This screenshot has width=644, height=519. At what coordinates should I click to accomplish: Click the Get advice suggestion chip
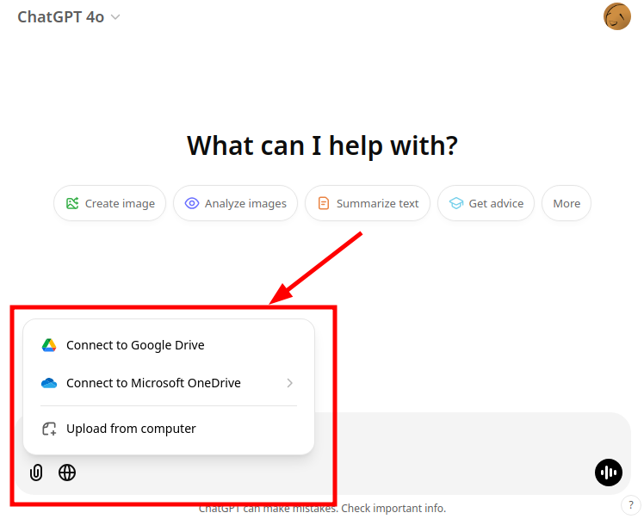pos(486,203)
